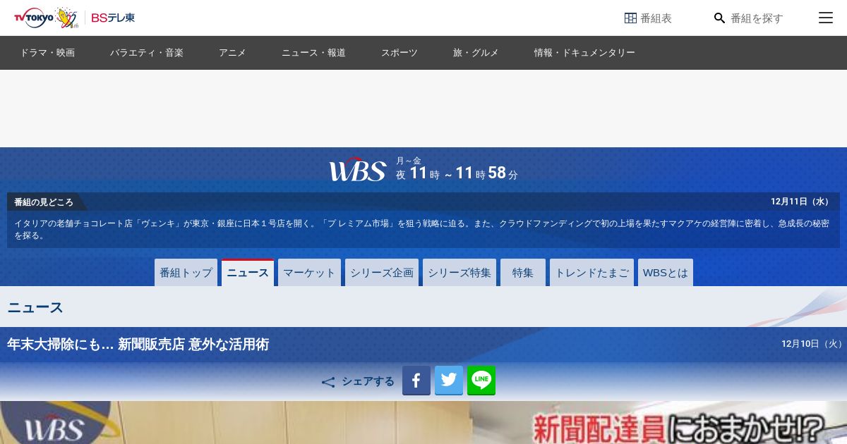Viewport: 847px width, 444px height.
Task: Click the 番組表 link text
Action: tap(656, 18)
